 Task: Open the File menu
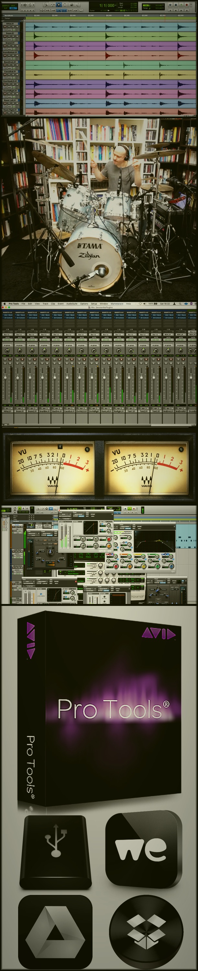pyautogui.click(x=23, y=304)
